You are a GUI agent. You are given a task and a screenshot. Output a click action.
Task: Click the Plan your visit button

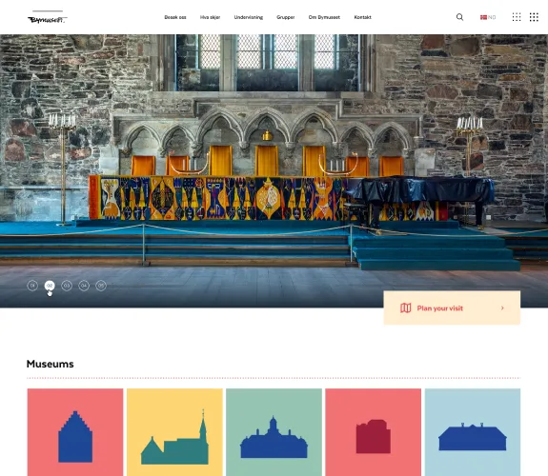click(452, 308)
